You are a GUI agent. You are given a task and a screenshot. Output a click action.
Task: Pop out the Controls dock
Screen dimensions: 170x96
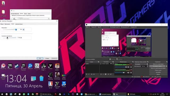click(x=167, y=62)
